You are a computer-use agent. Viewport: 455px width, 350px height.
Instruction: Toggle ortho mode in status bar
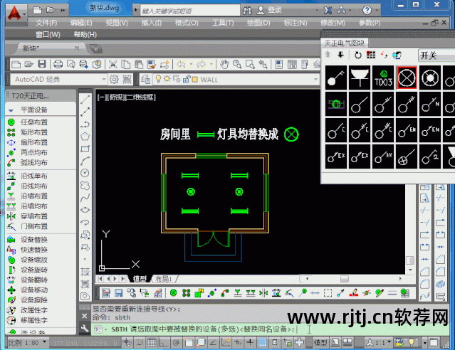click(x=164, y=343)
